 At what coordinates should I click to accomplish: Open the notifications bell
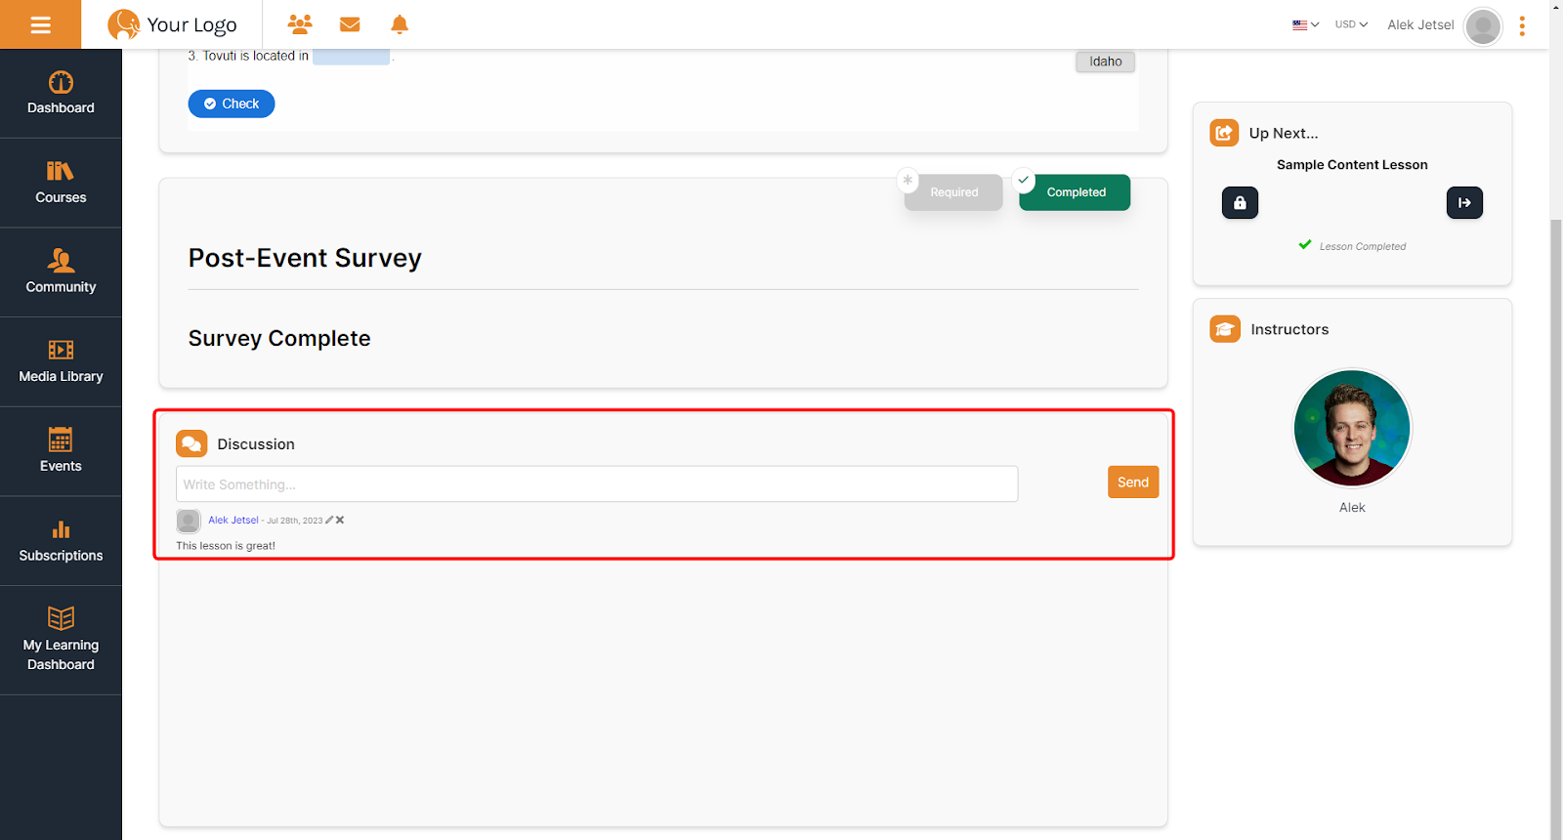click(x=400, y=24)
